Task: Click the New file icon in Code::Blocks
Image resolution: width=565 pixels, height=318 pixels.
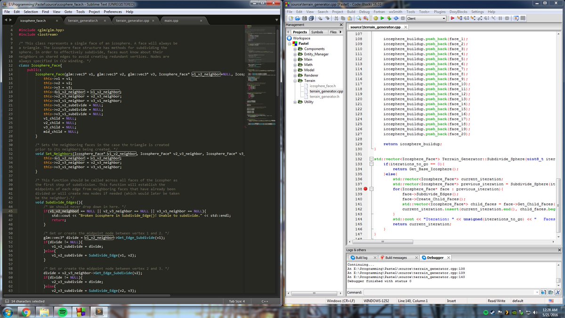Action: tap(290, 18)
